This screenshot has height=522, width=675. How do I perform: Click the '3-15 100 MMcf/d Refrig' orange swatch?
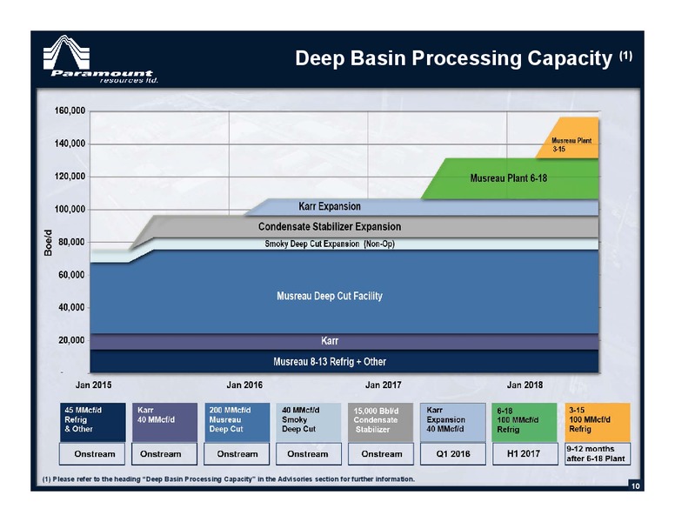click(x=597, y=422)
